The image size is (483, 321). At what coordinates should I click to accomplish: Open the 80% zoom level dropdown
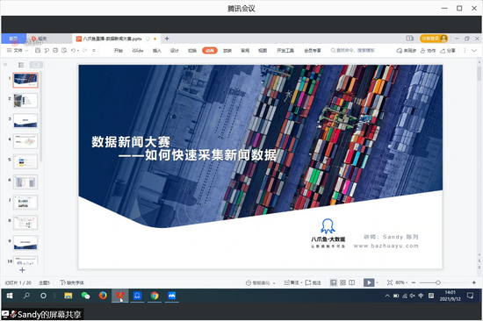(x=401, y=282)
